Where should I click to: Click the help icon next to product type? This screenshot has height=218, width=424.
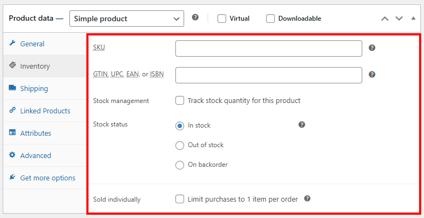(x=196, y=18)
